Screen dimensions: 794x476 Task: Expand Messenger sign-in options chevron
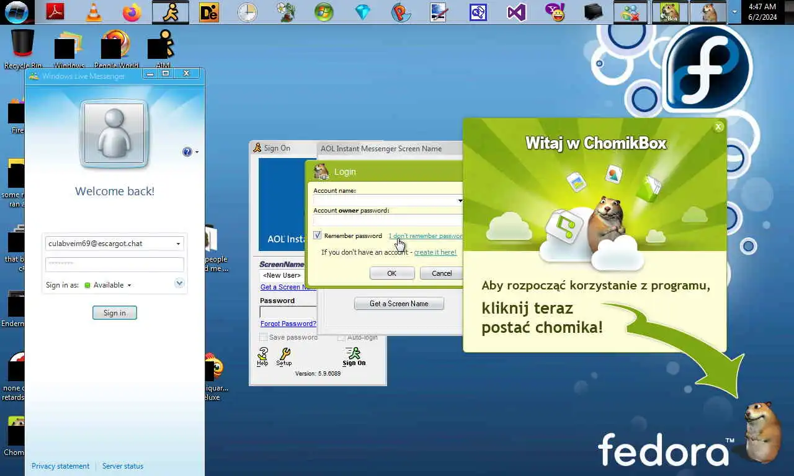[179, 283]
